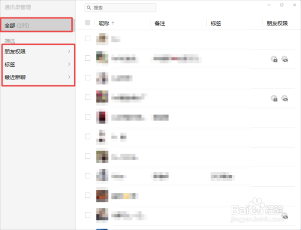Check the first contact's checkbox

(87, 39)
